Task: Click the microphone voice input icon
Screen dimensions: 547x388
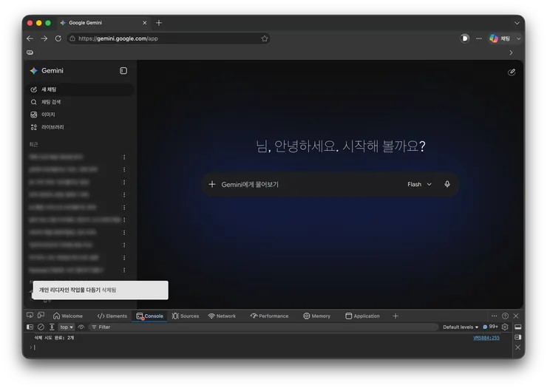Action: (447, 184)
